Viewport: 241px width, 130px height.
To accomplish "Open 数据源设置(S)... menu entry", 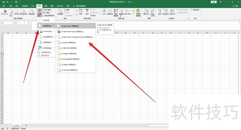I will (x=46, y=52).
